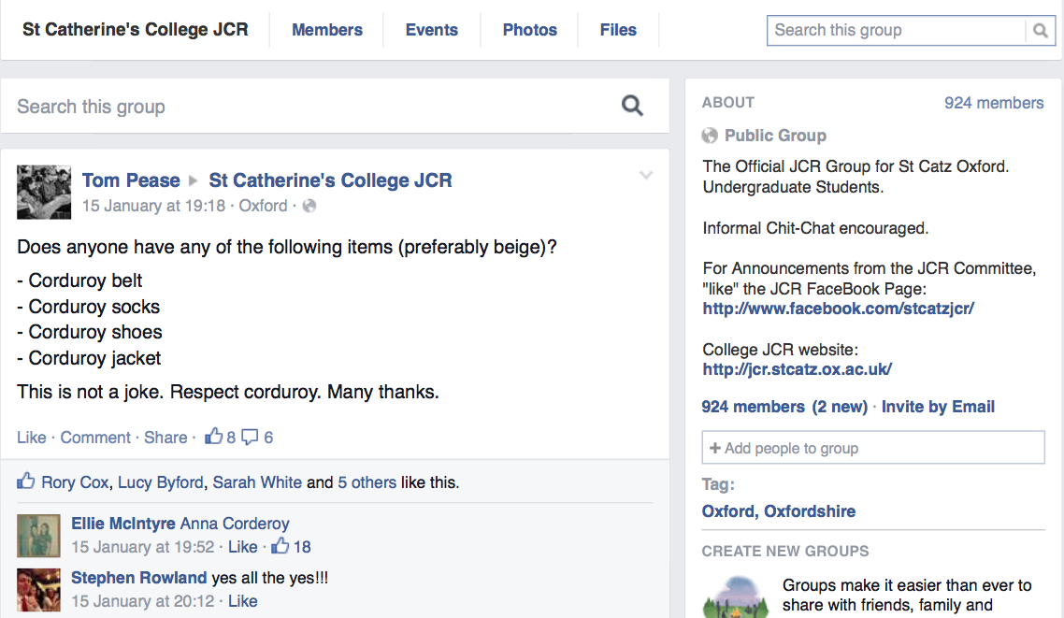Open St Catherine's College JCR link in post header
The height and width of the screenshot is (618, 1064).
pos(330,180)
